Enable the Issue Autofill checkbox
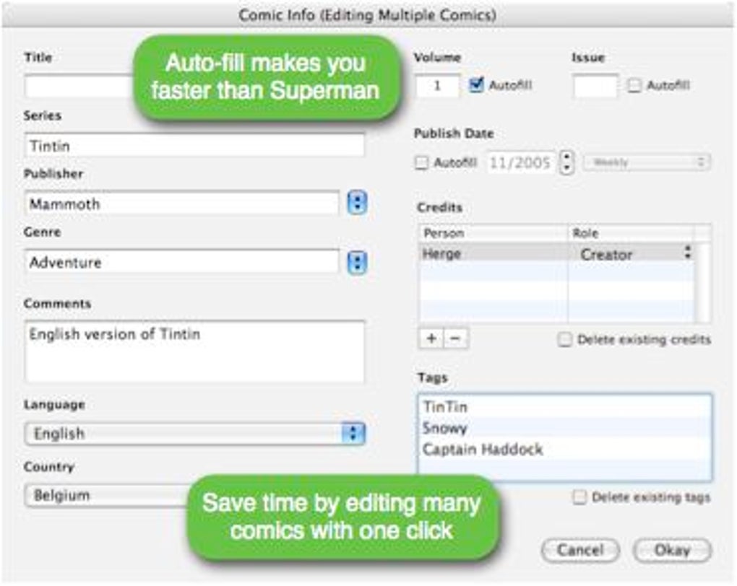737x586 pixels. tap(634, 86)
